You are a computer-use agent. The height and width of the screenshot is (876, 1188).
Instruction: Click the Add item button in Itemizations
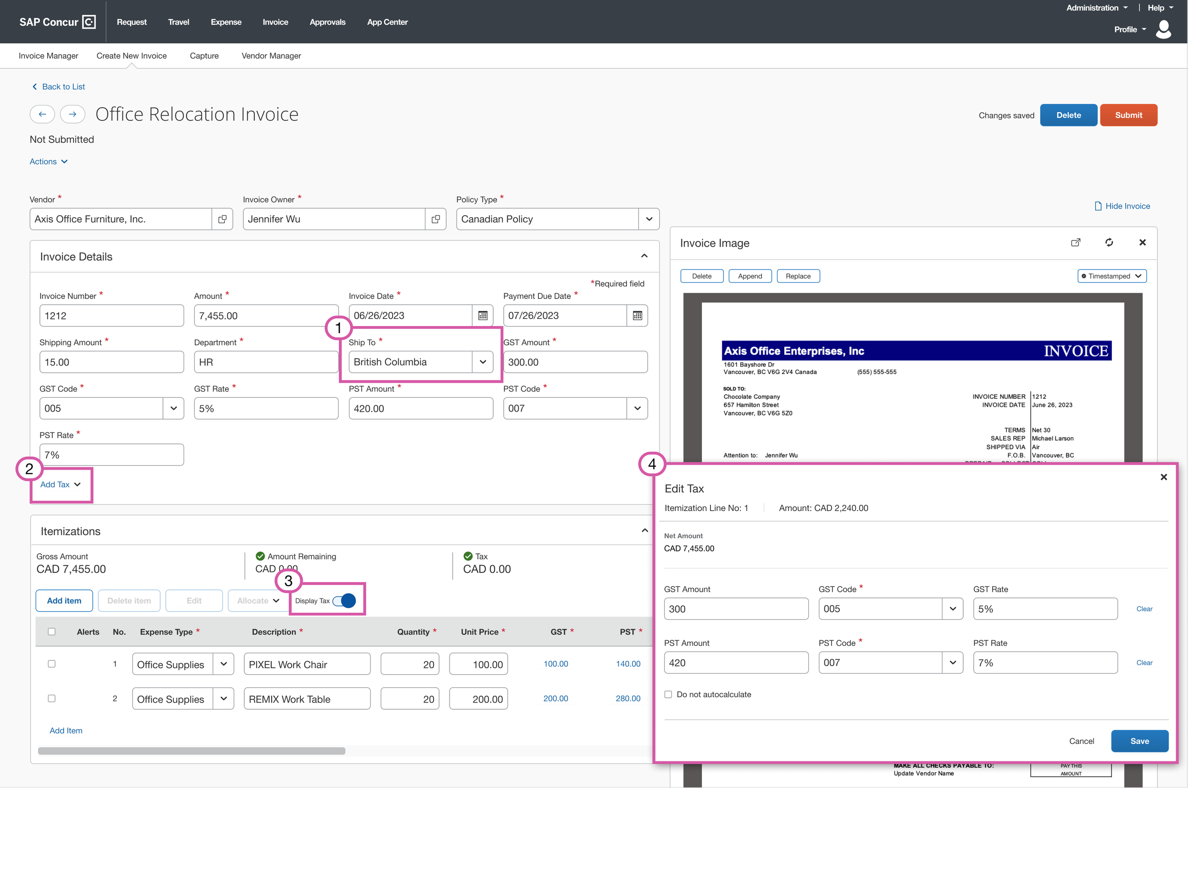[x=64, y=600]
